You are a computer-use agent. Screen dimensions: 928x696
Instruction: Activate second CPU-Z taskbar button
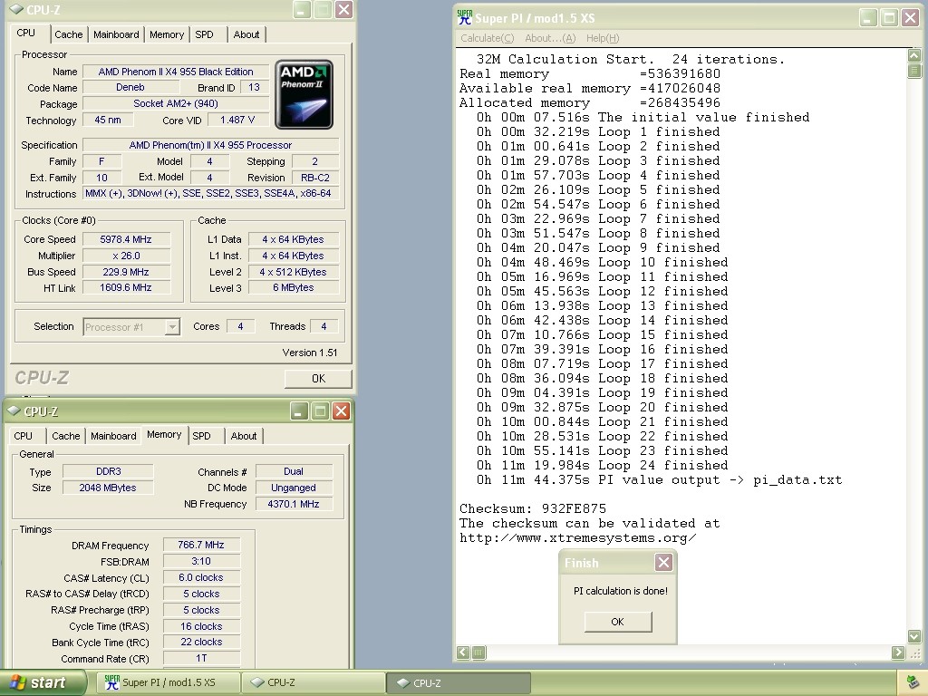pos(458,682)
